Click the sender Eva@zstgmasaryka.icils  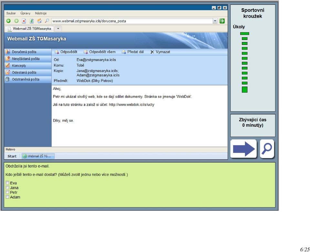point(96,60)
